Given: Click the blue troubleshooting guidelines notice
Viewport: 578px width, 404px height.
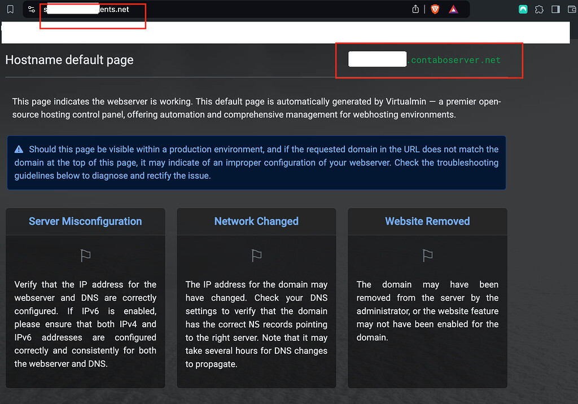Looking at the screenshot, I should point(257,163).
